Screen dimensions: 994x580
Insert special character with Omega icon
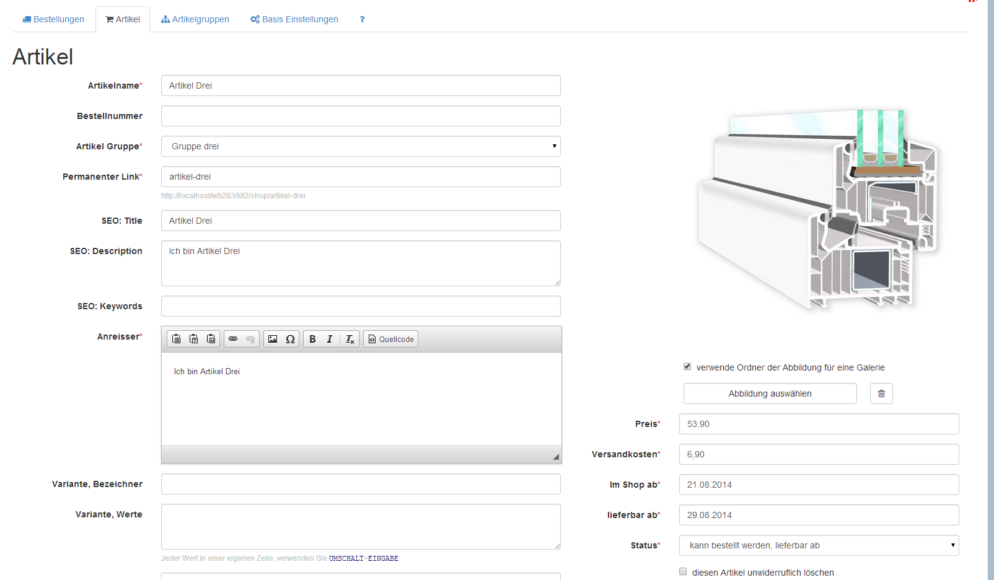(x=290, y=339)
